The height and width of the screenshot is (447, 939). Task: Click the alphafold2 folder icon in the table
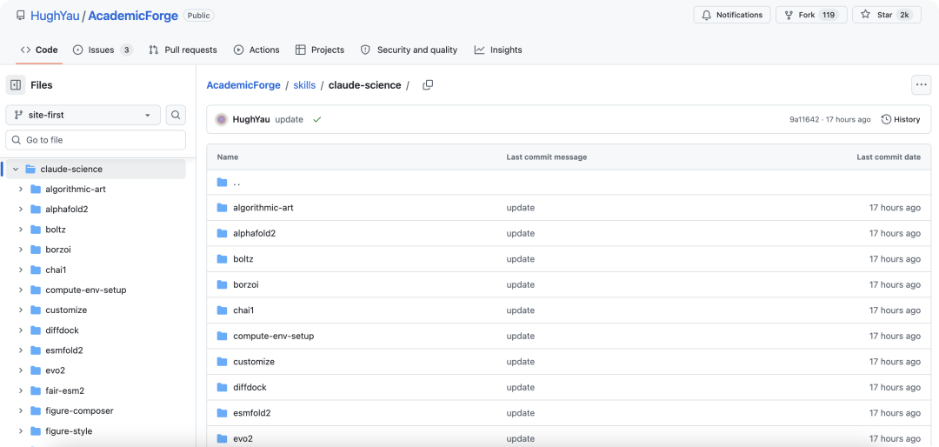(223, 233)
